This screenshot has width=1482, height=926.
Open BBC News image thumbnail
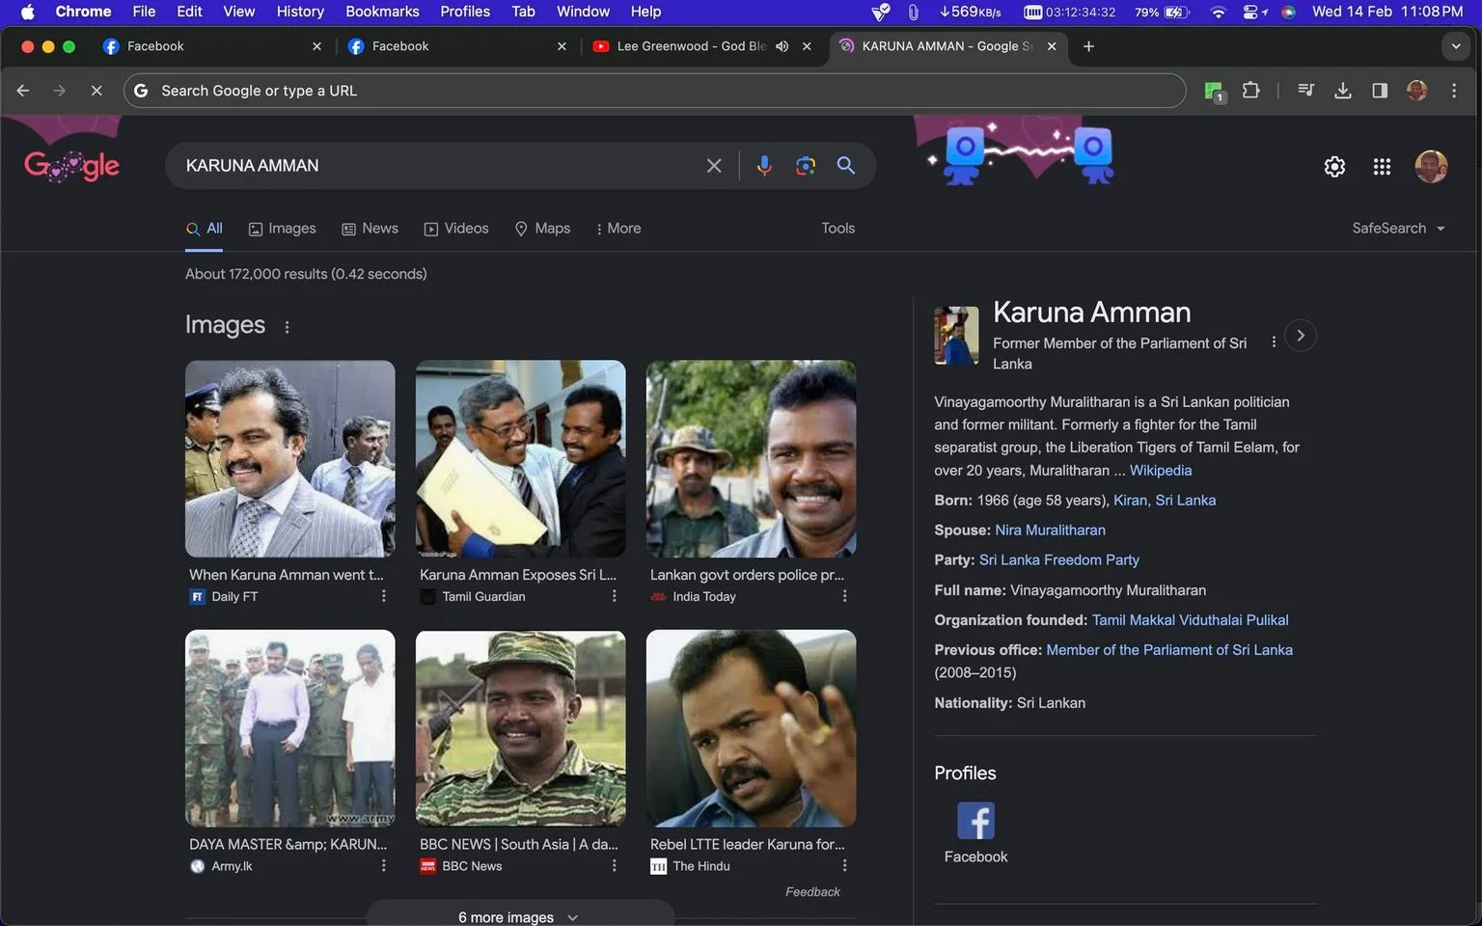coord(520,728)
